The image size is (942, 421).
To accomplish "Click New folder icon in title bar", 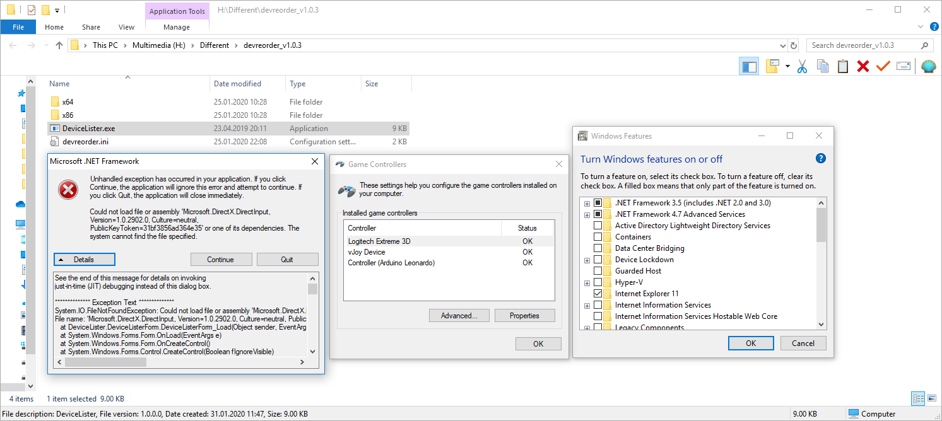I will click(x=45, y=10).
